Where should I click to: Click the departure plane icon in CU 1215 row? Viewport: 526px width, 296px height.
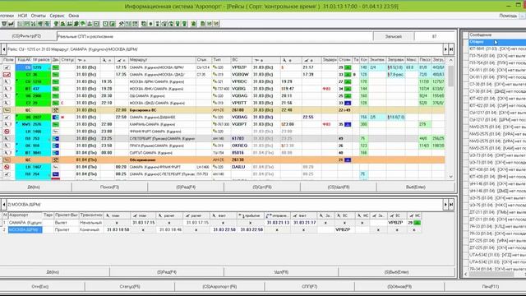click(7, 67)
